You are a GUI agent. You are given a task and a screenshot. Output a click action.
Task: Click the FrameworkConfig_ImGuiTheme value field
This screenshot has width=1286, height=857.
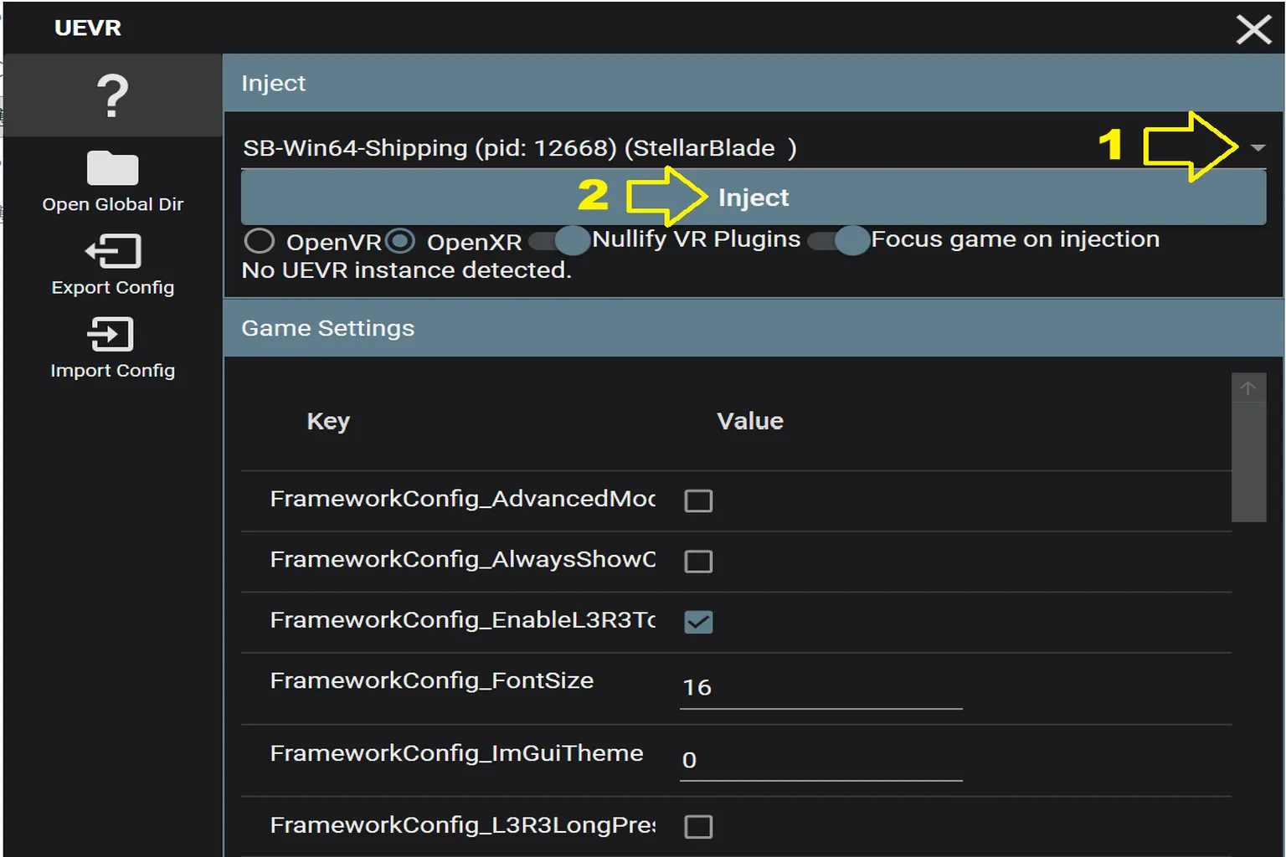tap(821, 760)
